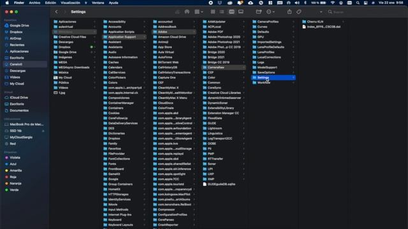The width and height of the screenshot is (408, 229).
Task: Switch to column view
Action: pyautogui.click(x=231, y=12)
